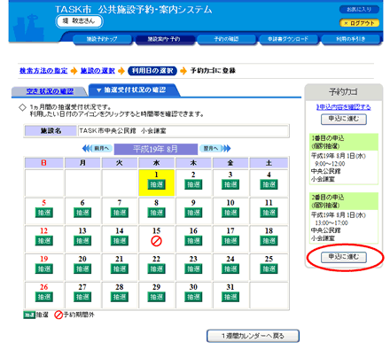Click the 抽選 icon on day 22
The height and width of the screenshot is (350, 390).
(156, 268)
